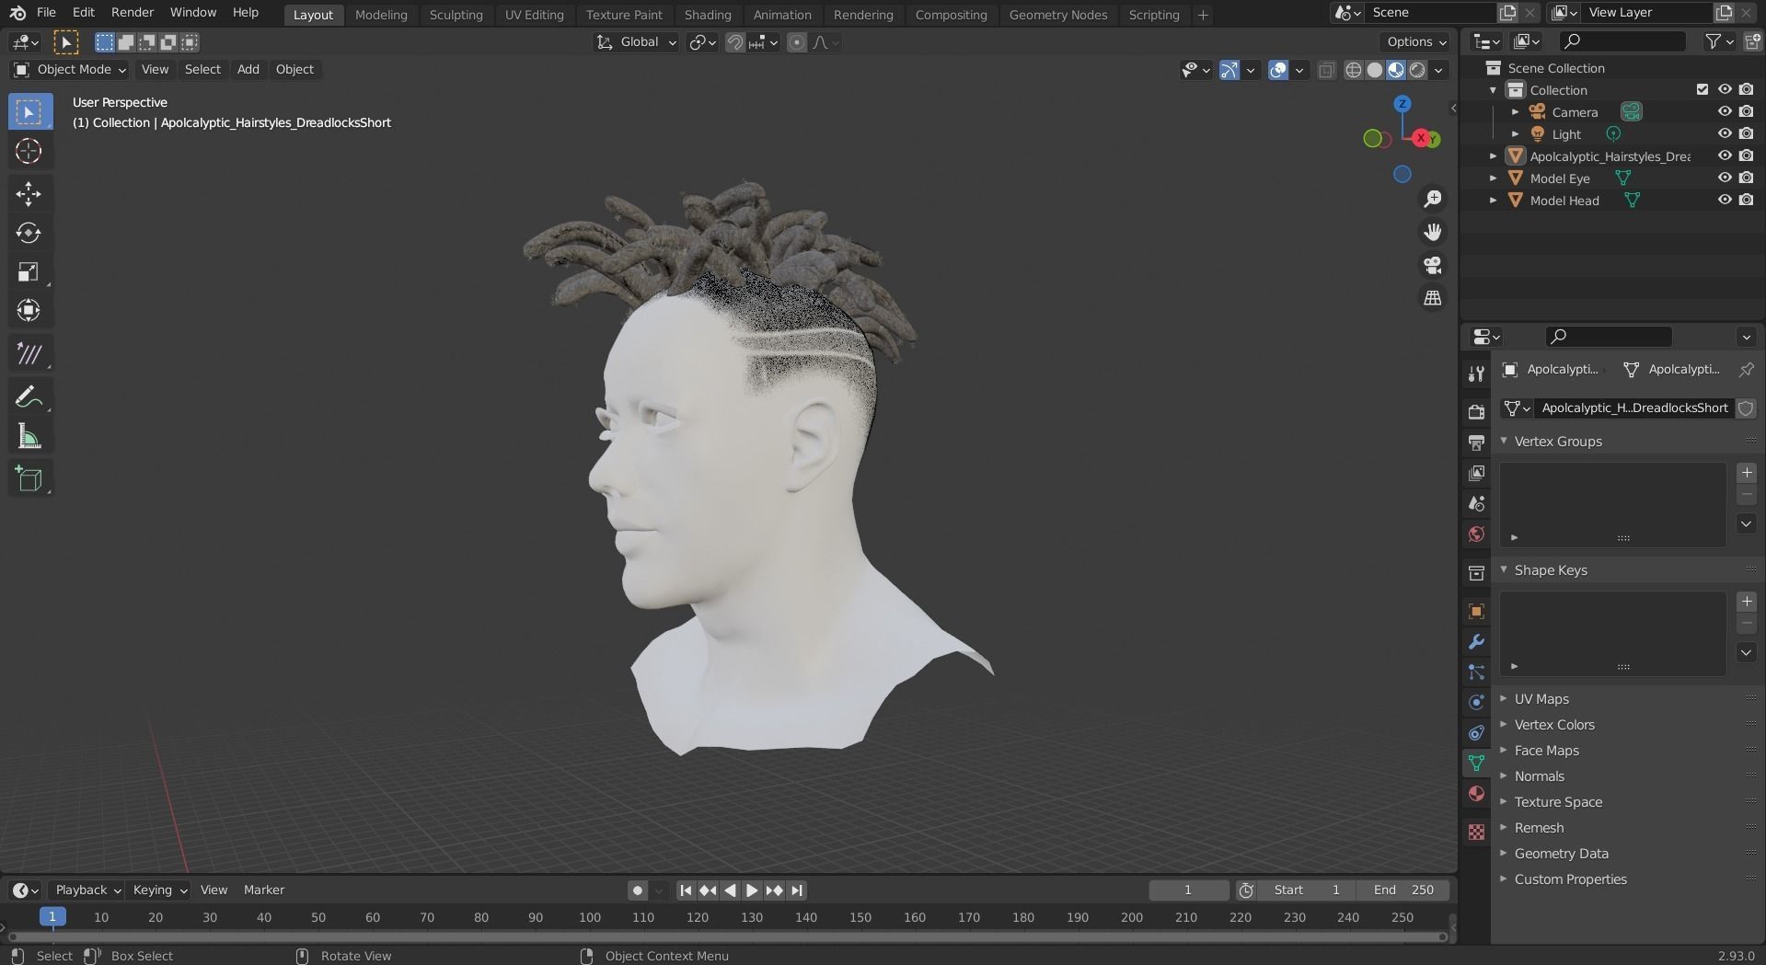Open the Object Mode dropdown
Image resolution: width=1766 pixels, height=965 pixels.
(x=70, y=70)
